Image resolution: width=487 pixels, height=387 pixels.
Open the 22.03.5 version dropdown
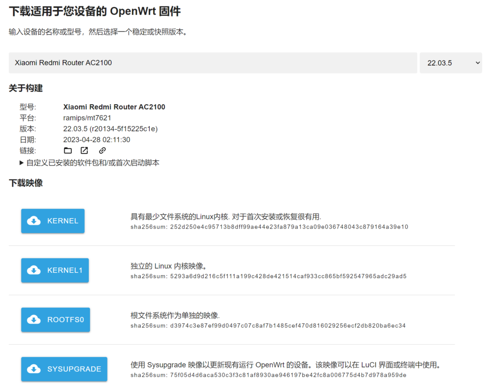[x=451, y=63]
